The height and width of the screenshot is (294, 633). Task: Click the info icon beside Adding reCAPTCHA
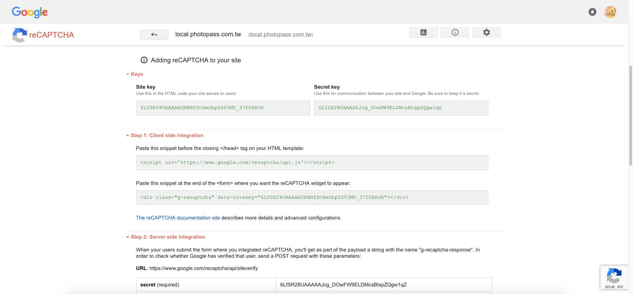144,60
